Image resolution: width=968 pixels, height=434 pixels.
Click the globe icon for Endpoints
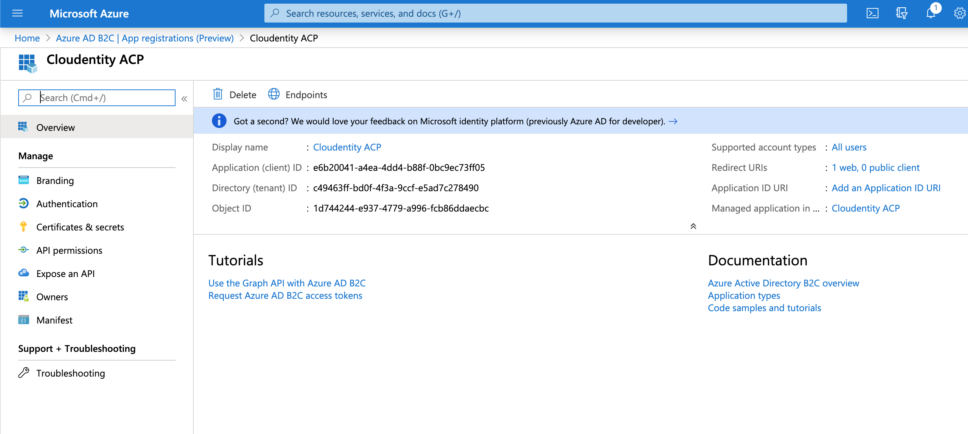(x=274, y=94)
